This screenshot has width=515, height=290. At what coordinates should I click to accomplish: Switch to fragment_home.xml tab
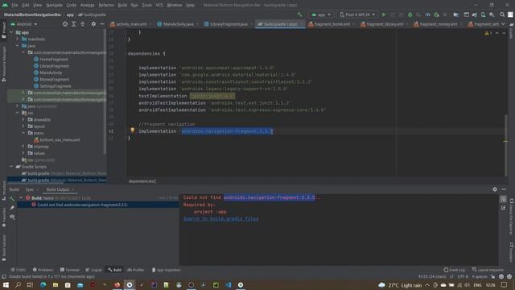(332, 24)
